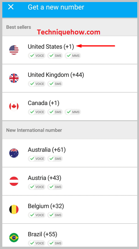Select United Kingdom (+44) number

(x=70, y=78)
